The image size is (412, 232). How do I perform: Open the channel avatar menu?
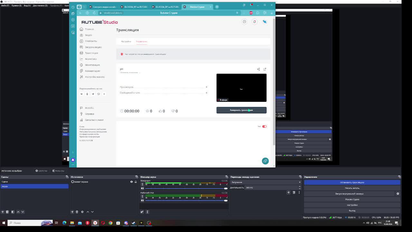pyautogui.click(x=265, y=22)
